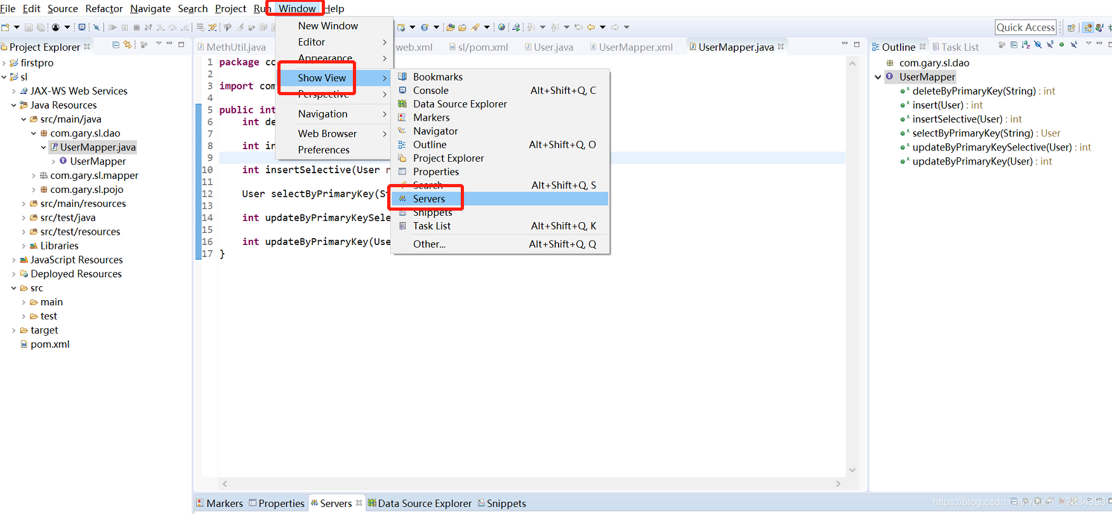
Task: Collapse UserMapper node in Outline
Action: 878,77
